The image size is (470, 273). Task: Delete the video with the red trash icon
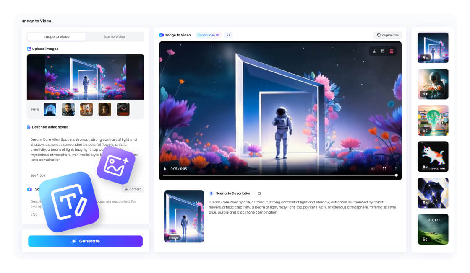(392, 51)
